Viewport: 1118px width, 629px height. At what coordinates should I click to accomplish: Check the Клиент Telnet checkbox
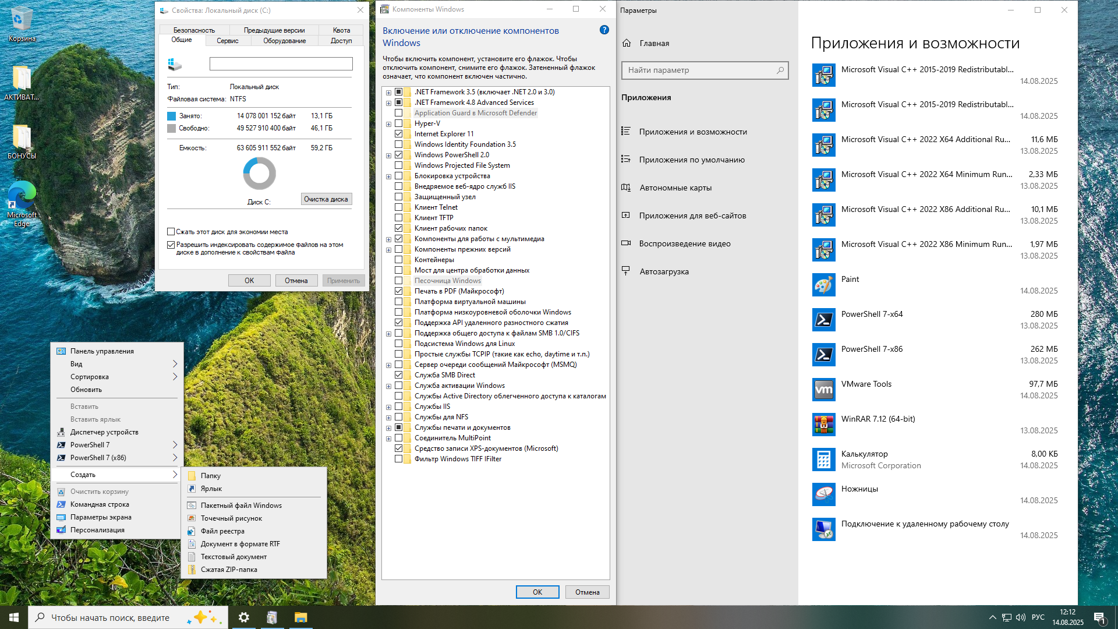(398, 207)
